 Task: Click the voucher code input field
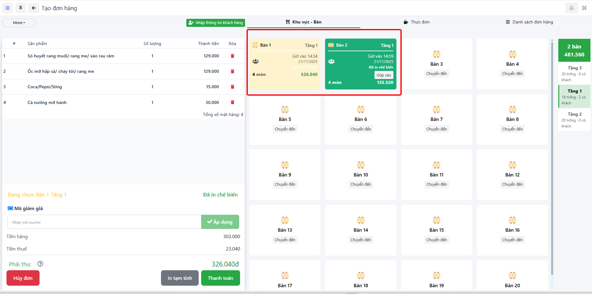pyautogui.click(x=104, y=222)
